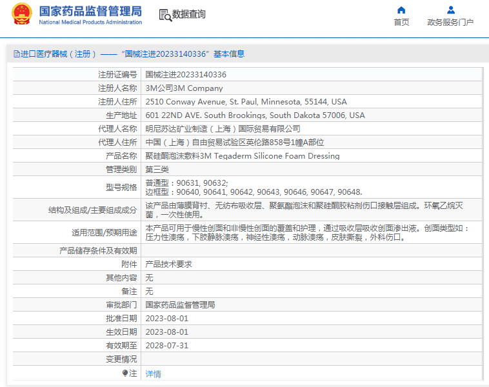Click expiry date 2028-07-31
The height and width of the screenshot is (387, 489).
[167, 346]
